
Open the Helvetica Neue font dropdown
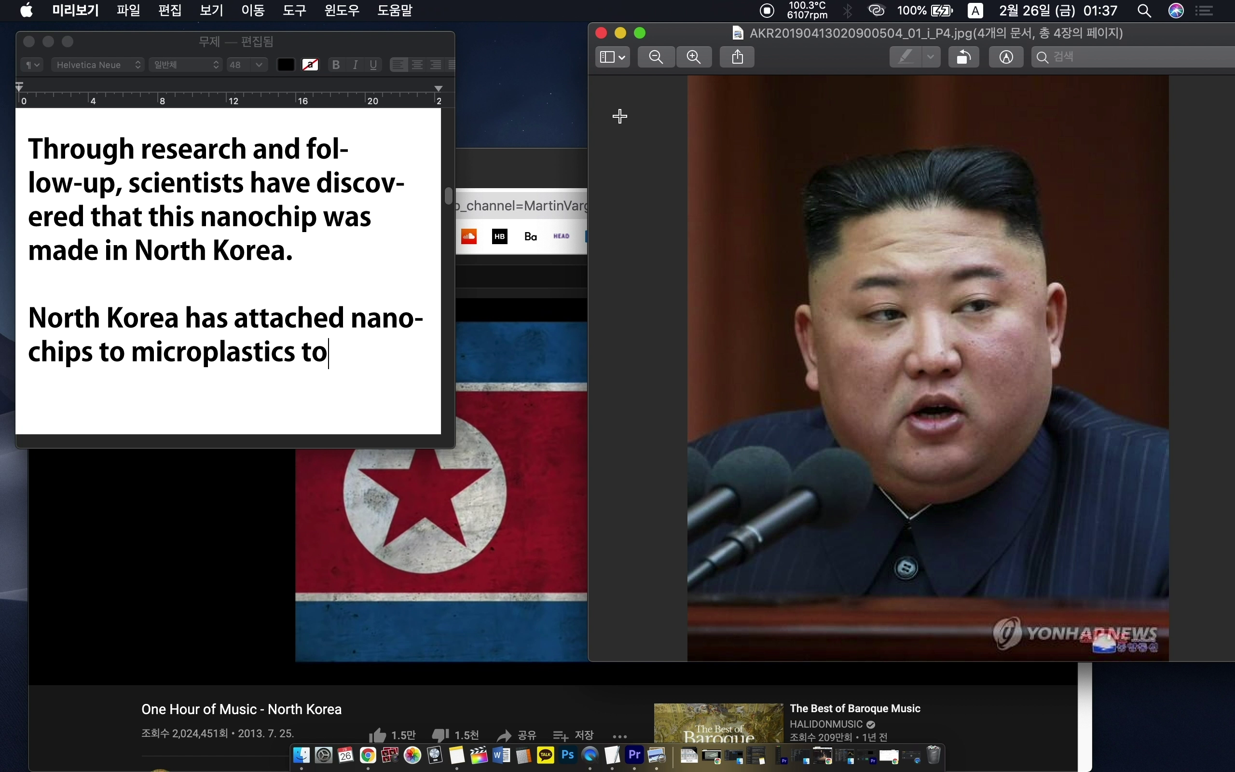(98, 65)
